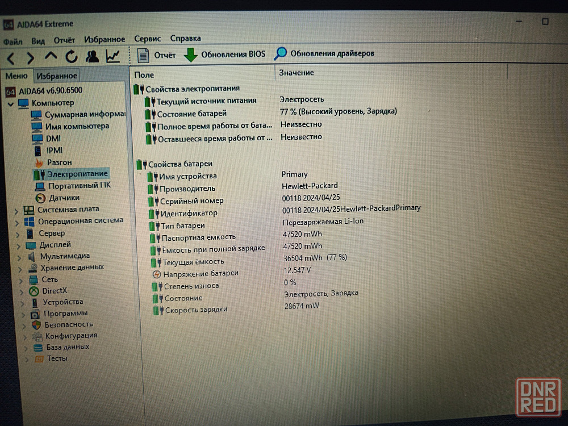568x426 pixels.
Task: Select Датчики in the tree
Action: pyautogui.click(x=64, y=198)
